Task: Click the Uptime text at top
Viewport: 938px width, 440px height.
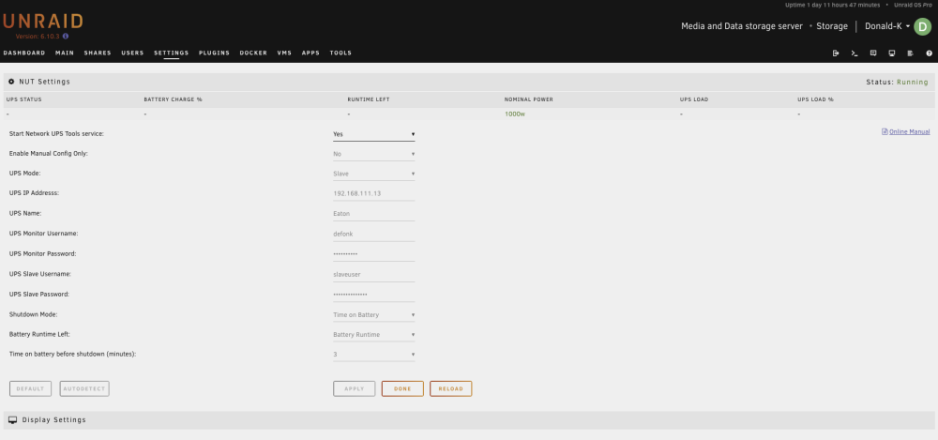Action: [833, 5]
